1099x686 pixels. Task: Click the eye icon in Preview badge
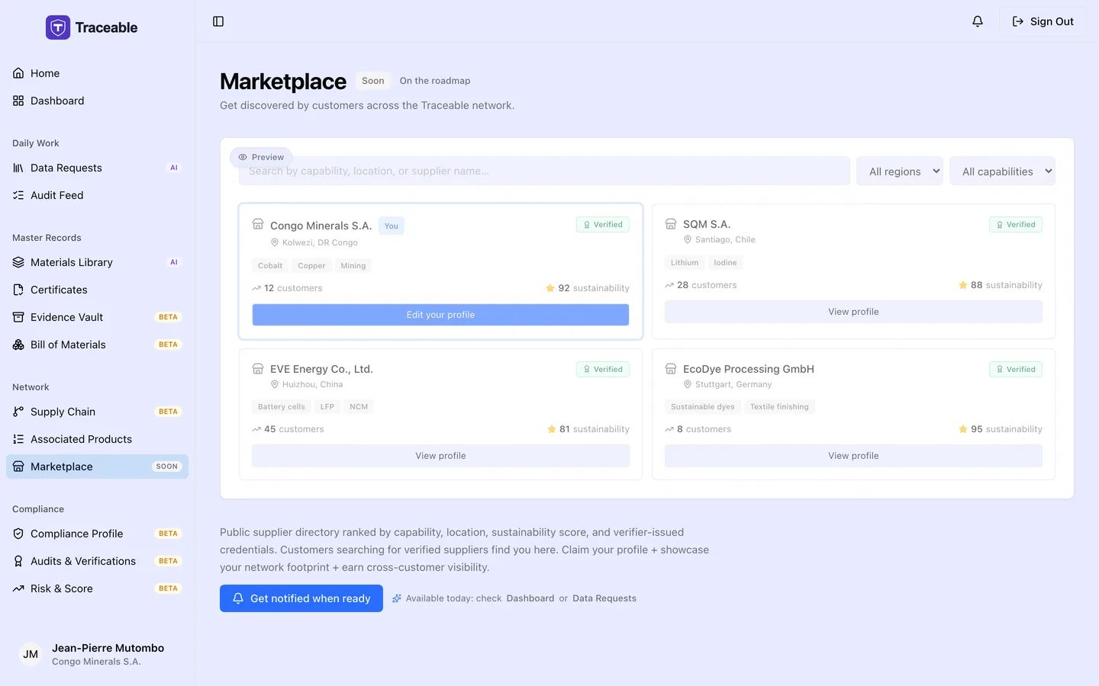click(x=243, y=157)
